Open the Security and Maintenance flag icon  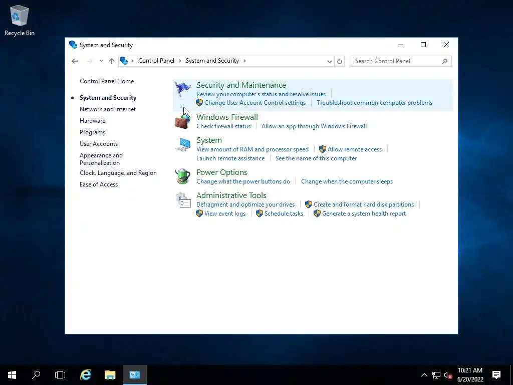[x=182, y=89]
